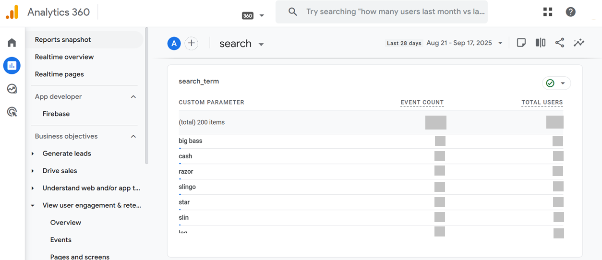602x260 pixels.
Task: Open the Explore icon in left rail
Action: point(12,89)
